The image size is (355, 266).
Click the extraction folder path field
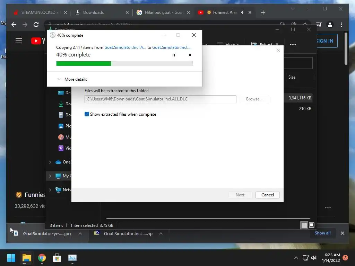coord(160,99)
